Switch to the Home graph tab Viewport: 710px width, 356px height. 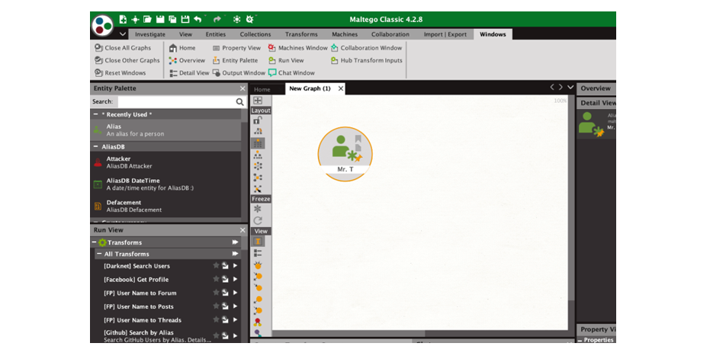(262, 89)
